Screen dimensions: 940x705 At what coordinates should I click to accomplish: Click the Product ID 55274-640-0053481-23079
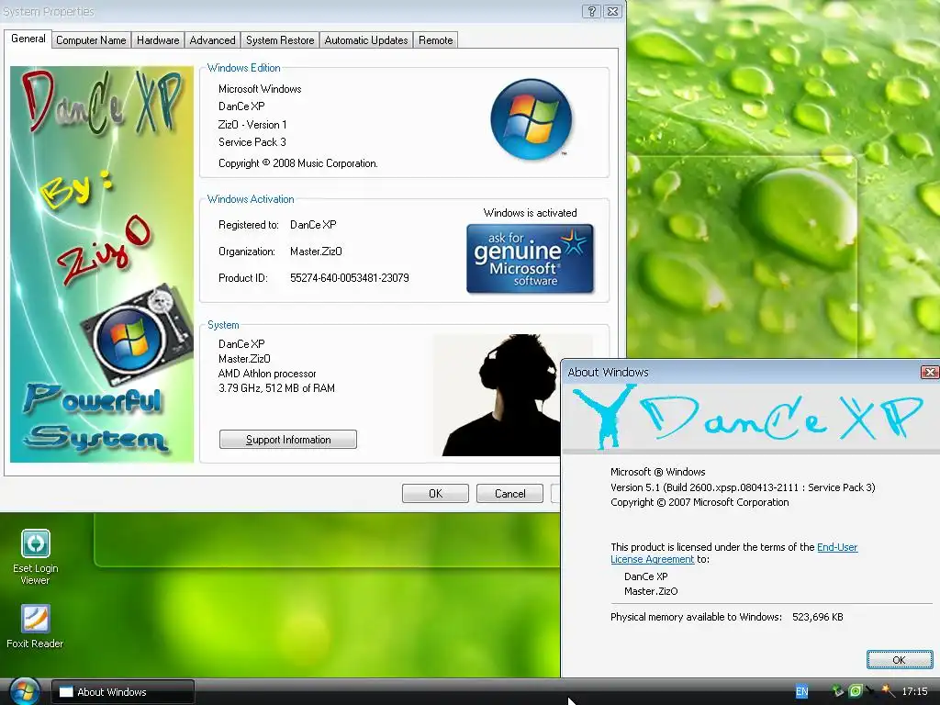[350, 277]
